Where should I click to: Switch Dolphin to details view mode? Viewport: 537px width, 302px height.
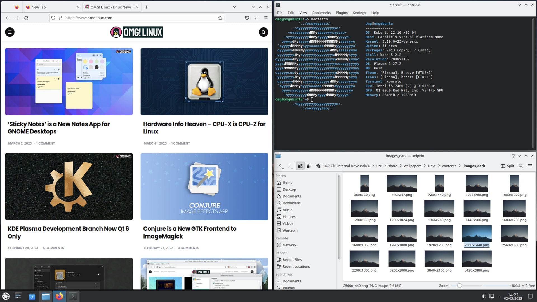pyautogui.click(x=318, y=166)
